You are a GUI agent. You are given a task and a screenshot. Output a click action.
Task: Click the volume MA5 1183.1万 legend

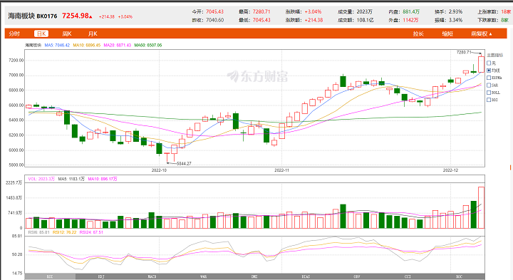point(71,179)
